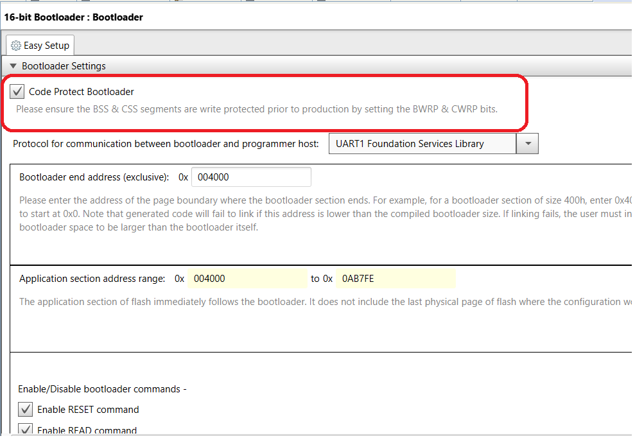Click the Bootloader end address label
Viewport: 635px width, 445px height.
coord(94,177)
